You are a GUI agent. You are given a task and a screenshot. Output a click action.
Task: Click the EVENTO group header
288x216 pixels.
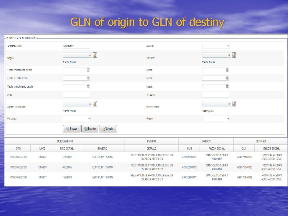click(x=151, y=141)
